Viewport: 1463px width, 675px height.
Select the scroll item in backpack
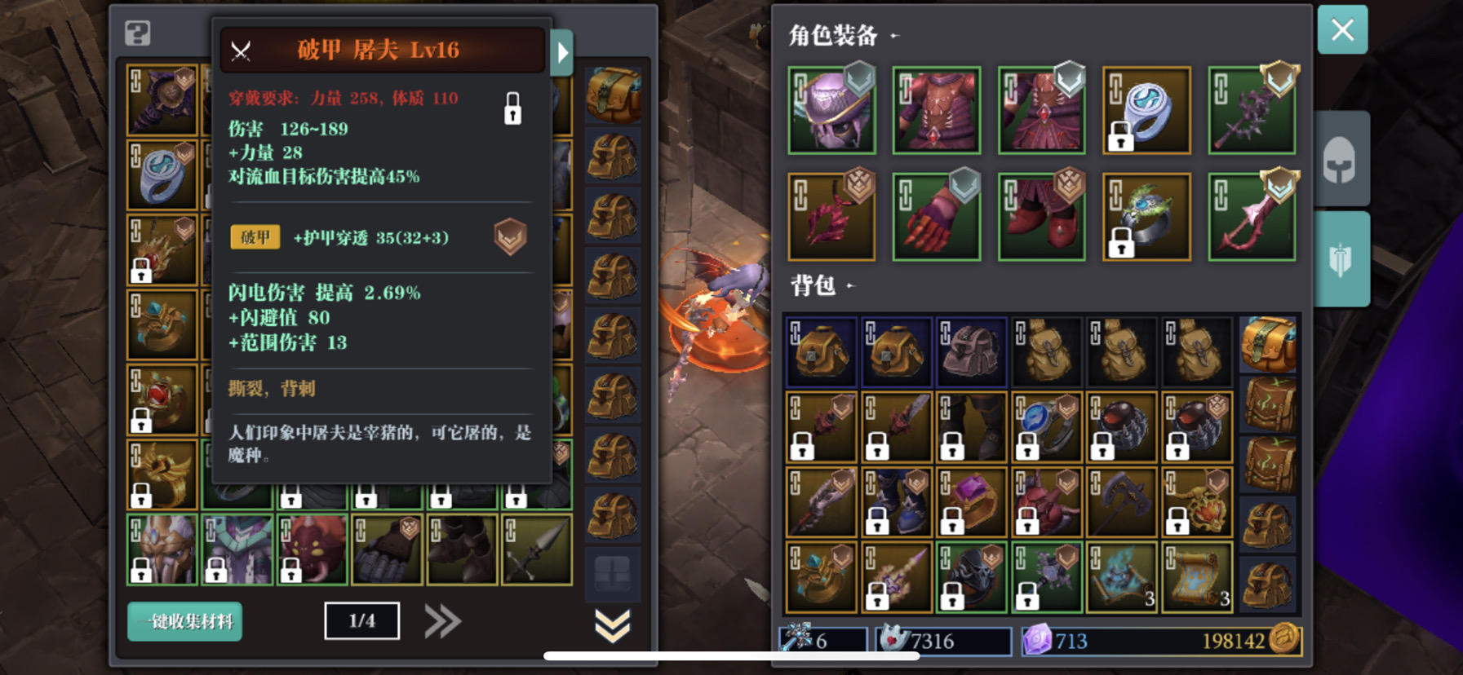coord(1197,578)
